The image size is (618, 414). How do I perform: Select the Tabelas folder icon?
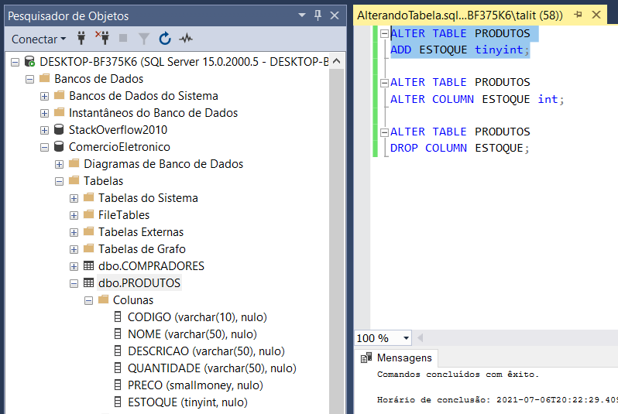(x=74, y=180)
